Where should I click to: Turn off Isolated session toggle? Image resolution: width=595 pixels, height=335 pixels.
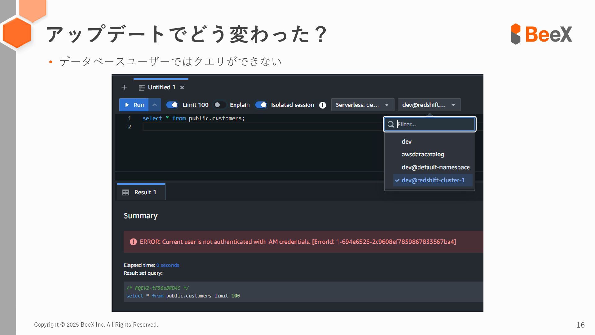coord(261,105)
